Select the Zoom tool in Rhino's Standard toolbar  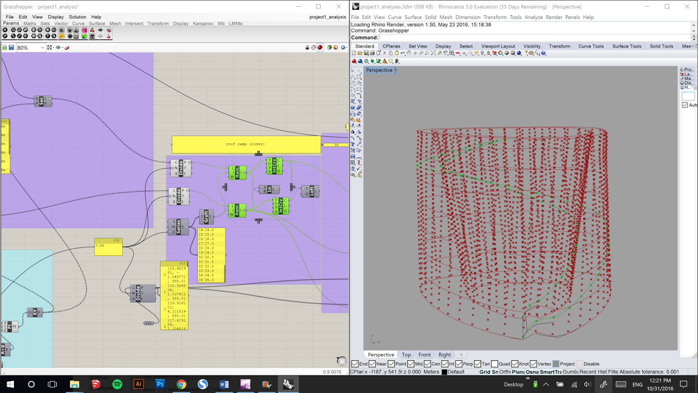pyautogui.click(x=421, y=53)
